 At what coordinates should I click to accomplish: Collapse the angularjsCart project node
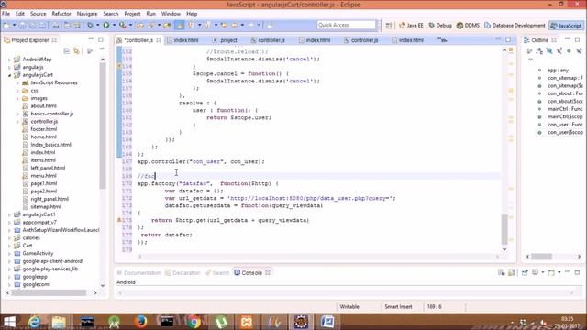pos(9,75)
